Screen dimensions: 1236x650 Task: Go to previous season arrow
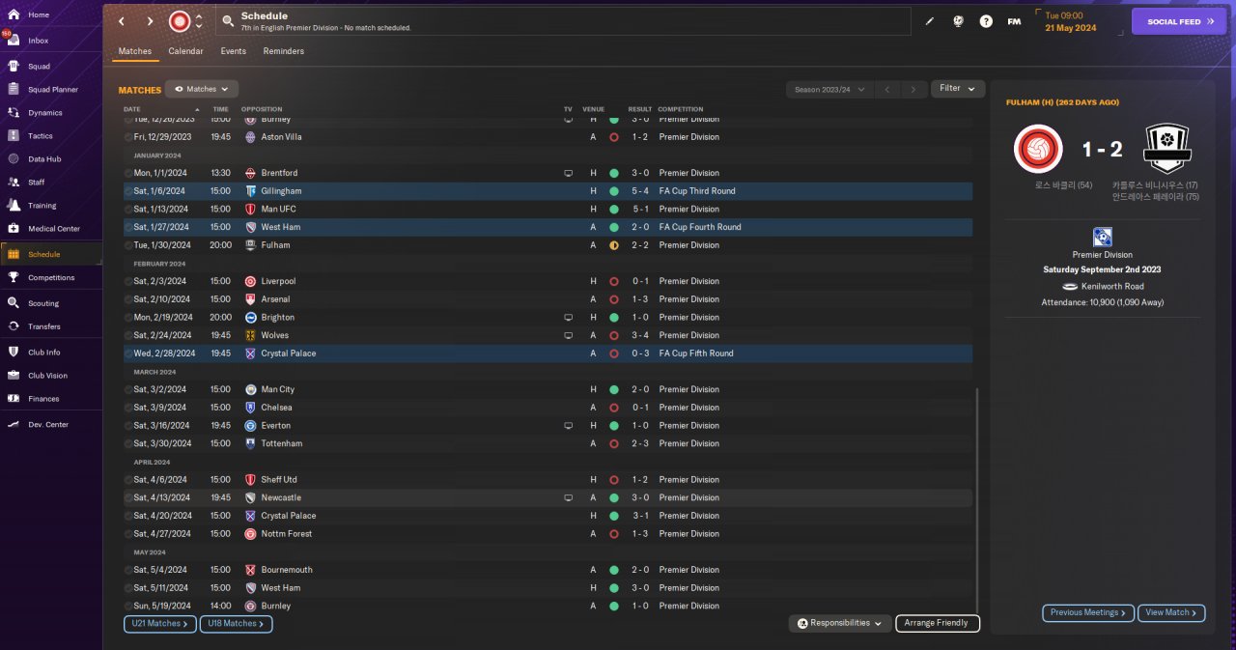pos(887,90)
